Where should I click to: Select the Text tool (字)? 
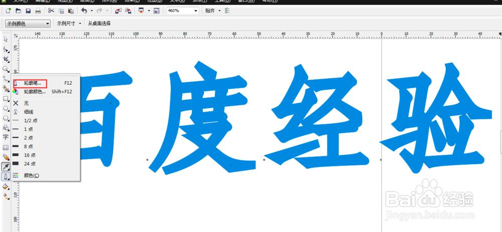click(6, 137)
